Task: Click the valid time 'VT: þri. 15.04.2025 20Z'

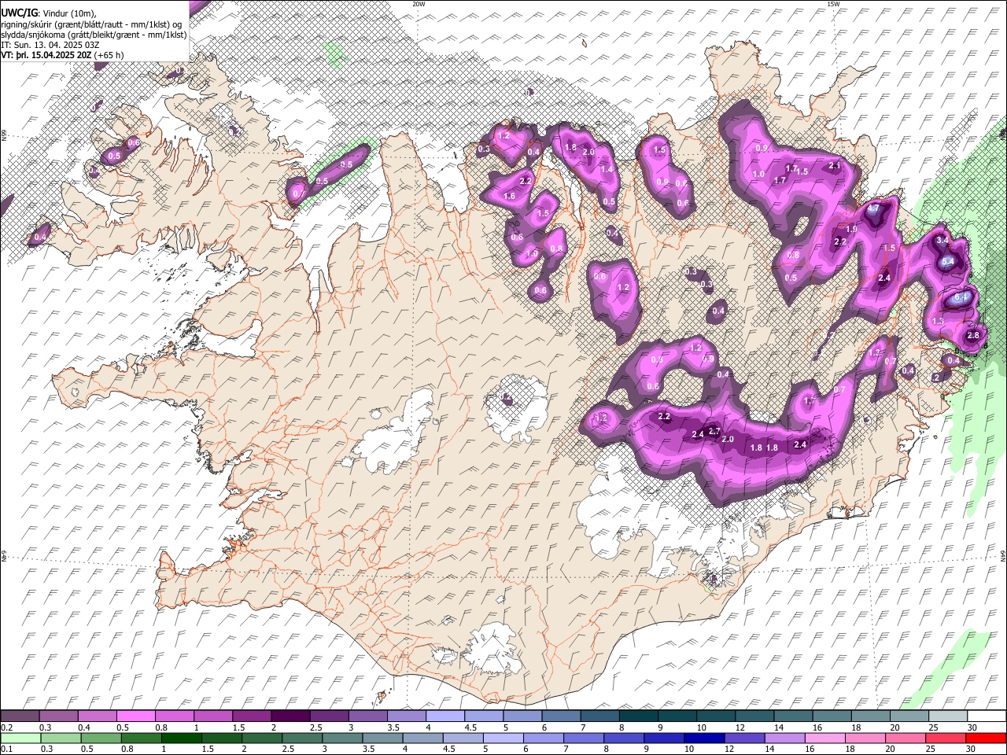Action: coord(46,55)
